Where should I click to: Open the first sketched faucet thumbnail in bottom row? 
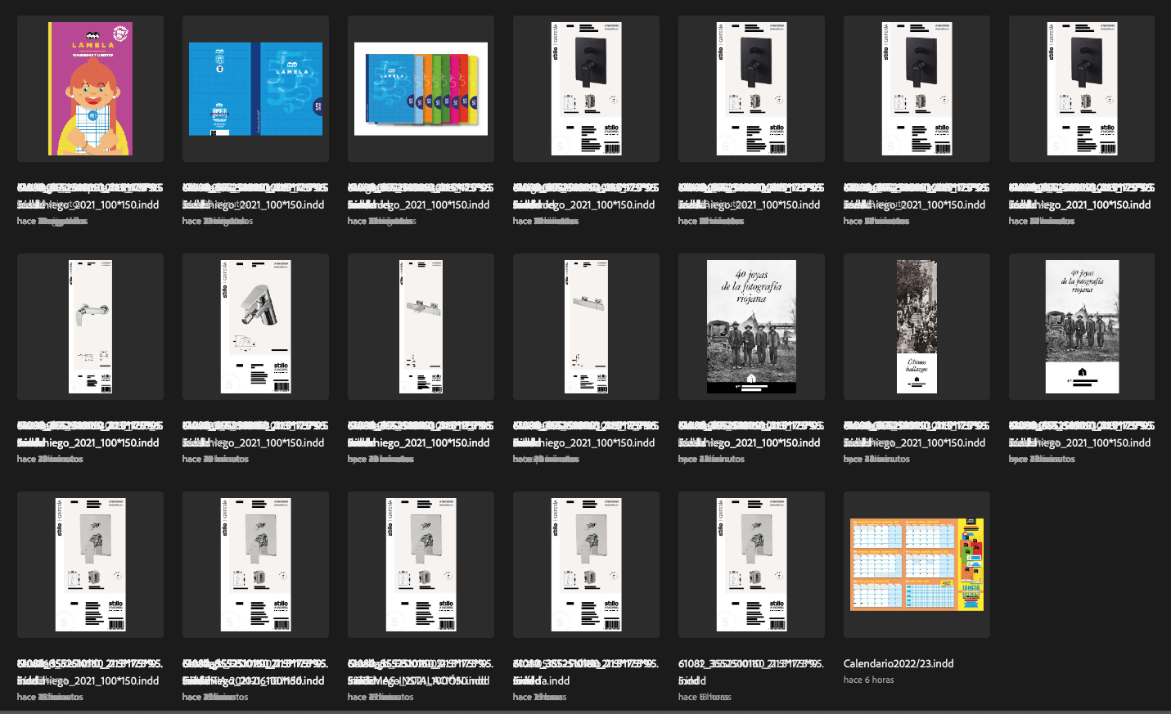[90, 564]
